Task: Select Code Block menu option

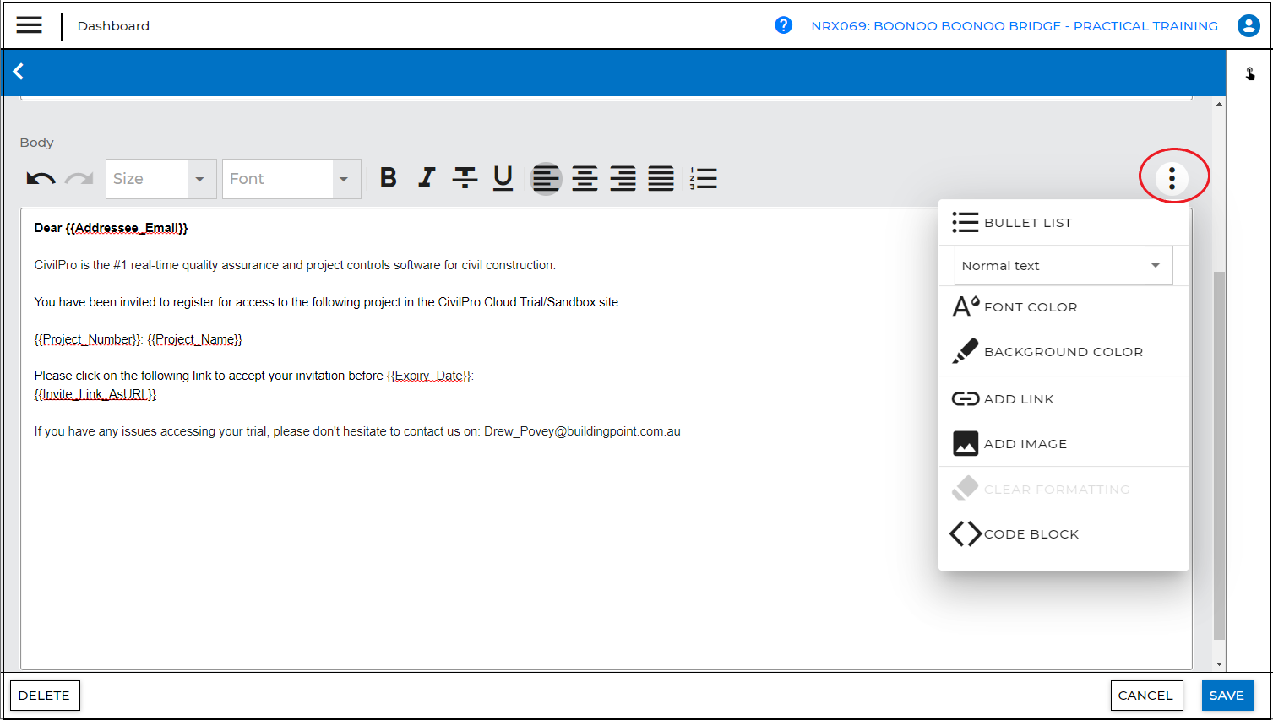Action: [x=1031, y=534]
